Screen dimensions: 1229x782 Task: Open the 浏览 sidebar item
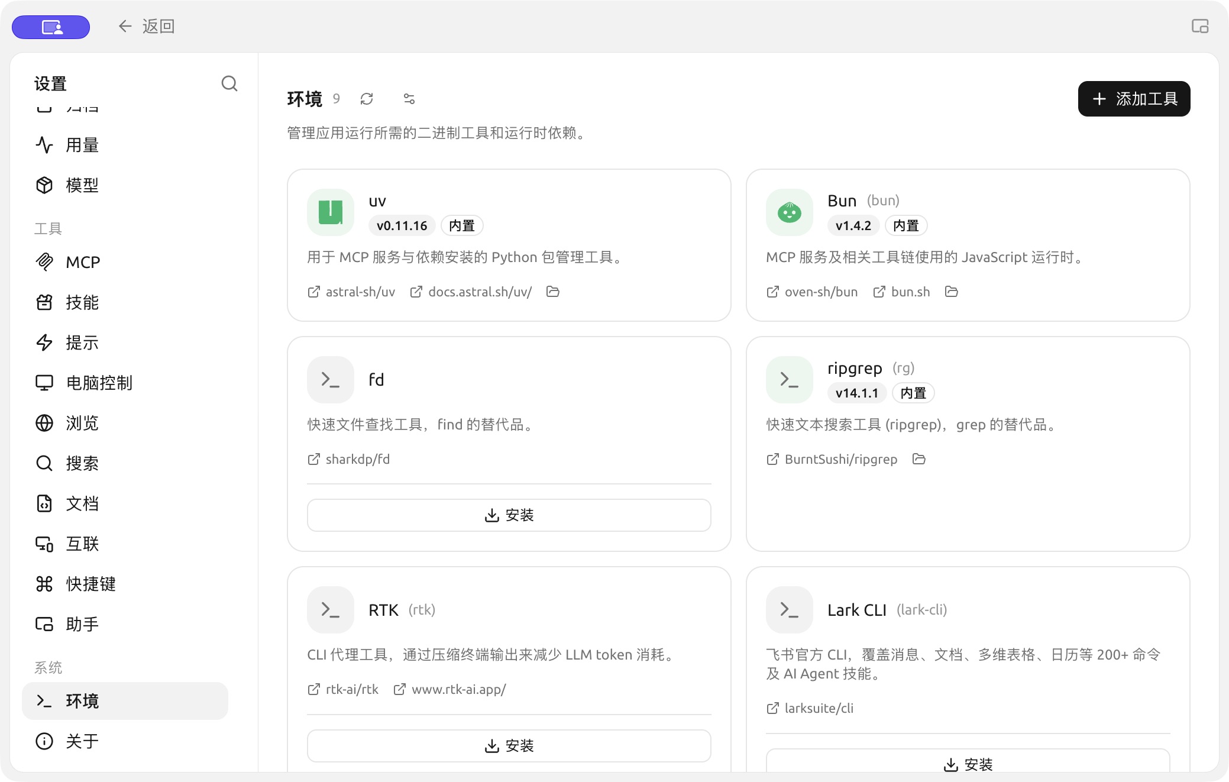pyautogui.click(x=125, y=423)
